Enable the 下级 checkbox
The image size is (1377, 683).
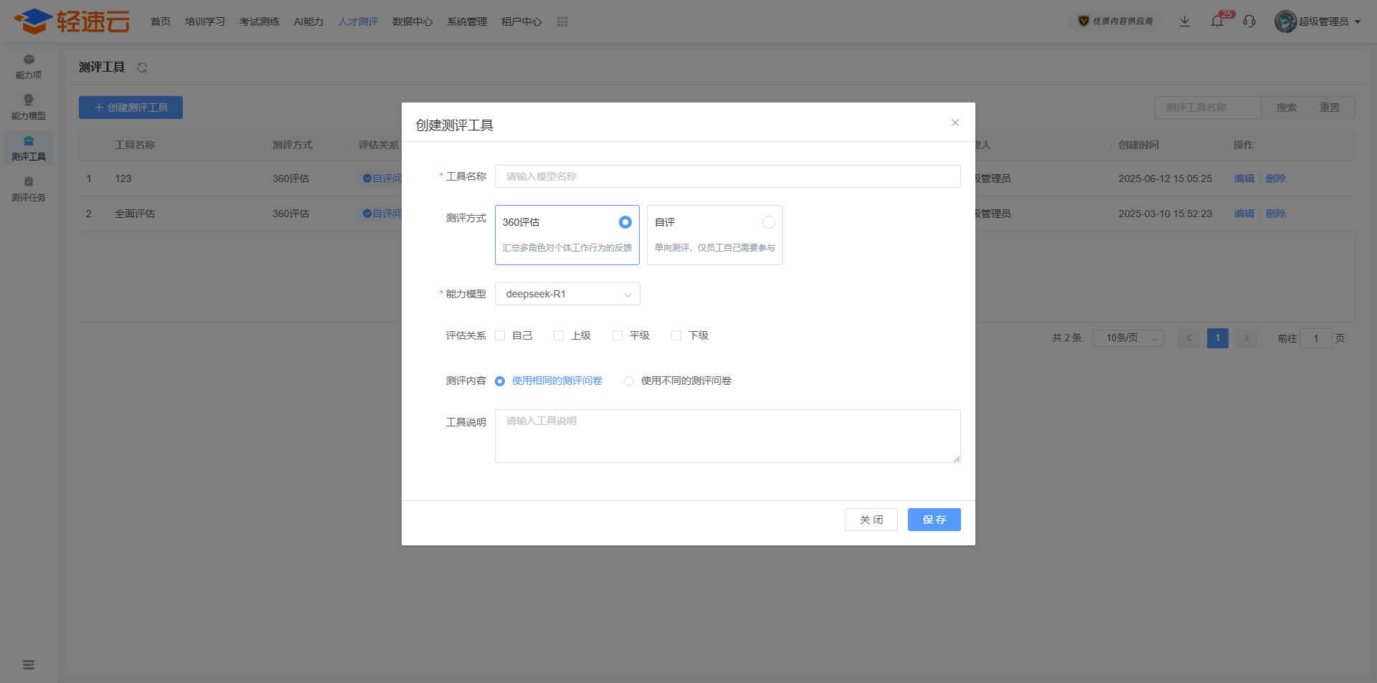[676, 335]
